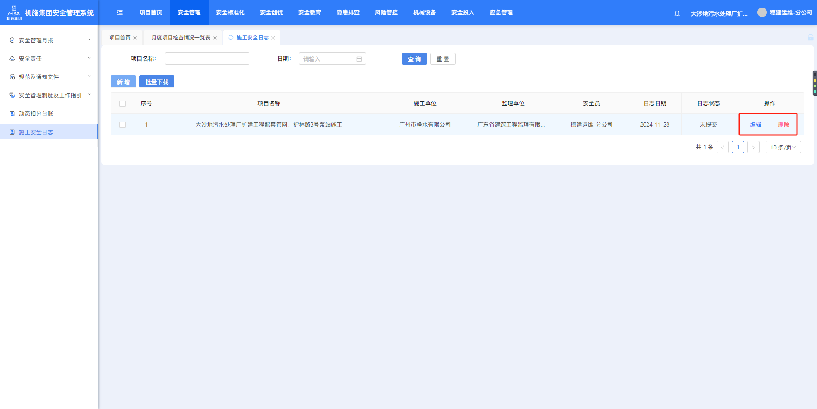Click the right-edge vertical scrollbar handle

(814, 83)
